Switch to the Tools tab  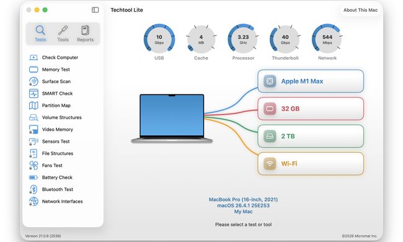pos(63,34)
